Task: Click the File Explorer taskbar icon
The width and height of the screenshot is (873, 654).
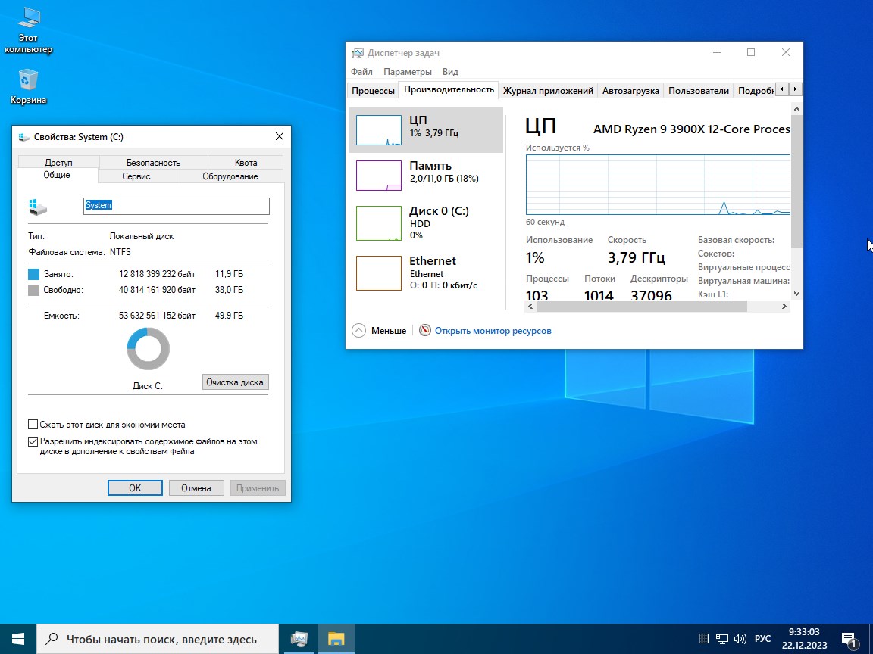Action: [336, 639]
